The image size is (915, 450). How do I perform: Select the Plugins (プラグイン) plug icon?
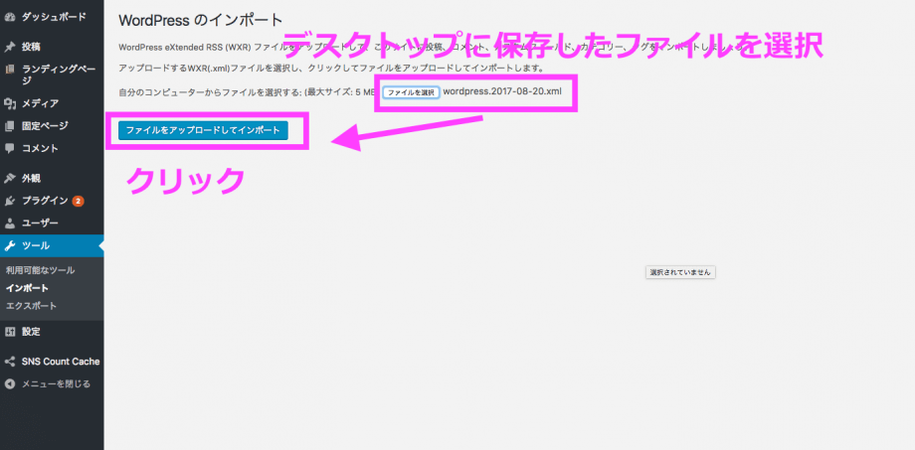(x=10, y=201)
